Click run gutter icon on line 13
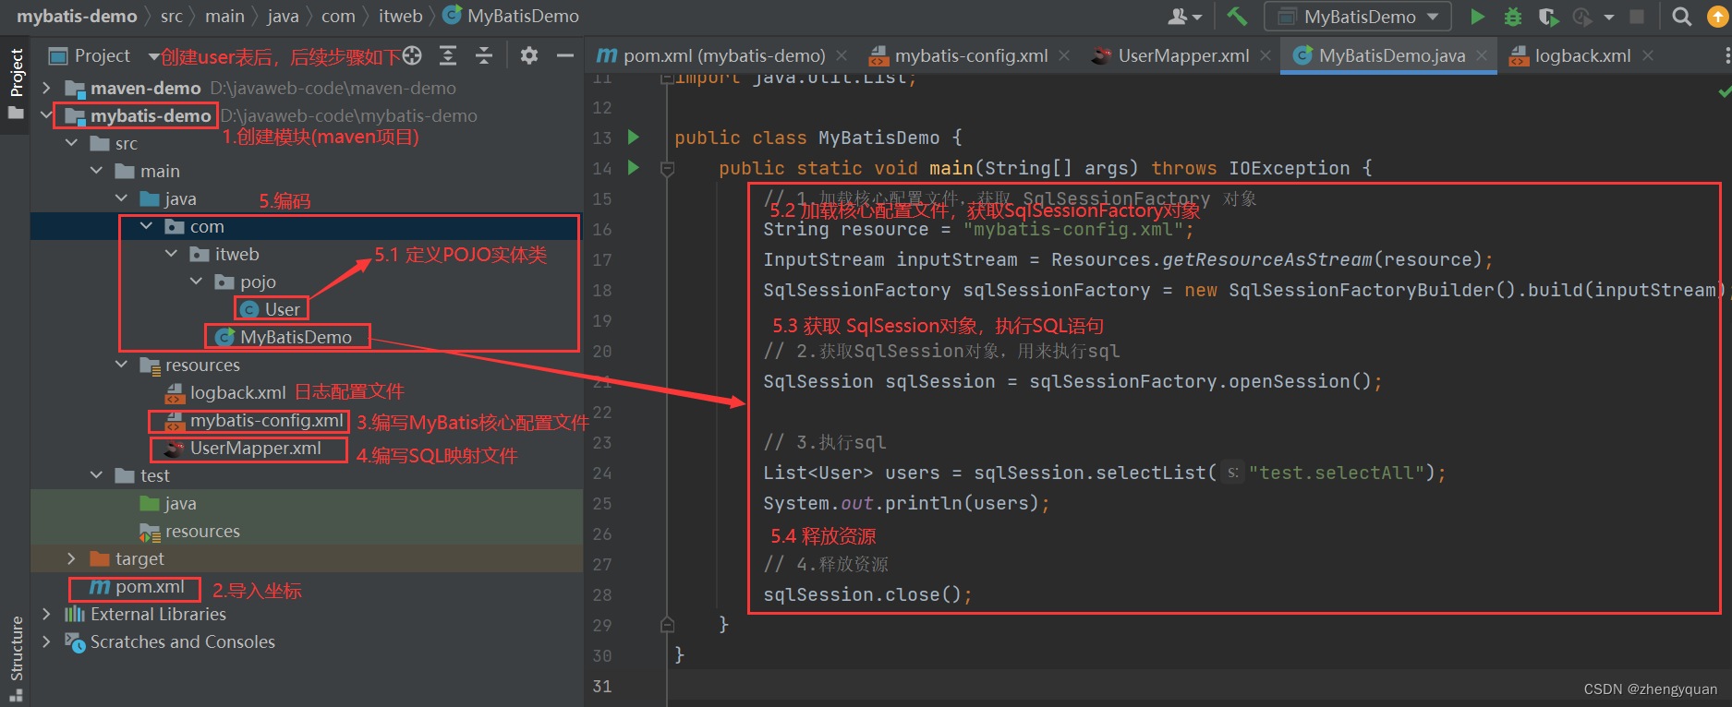 click(634, 138)
